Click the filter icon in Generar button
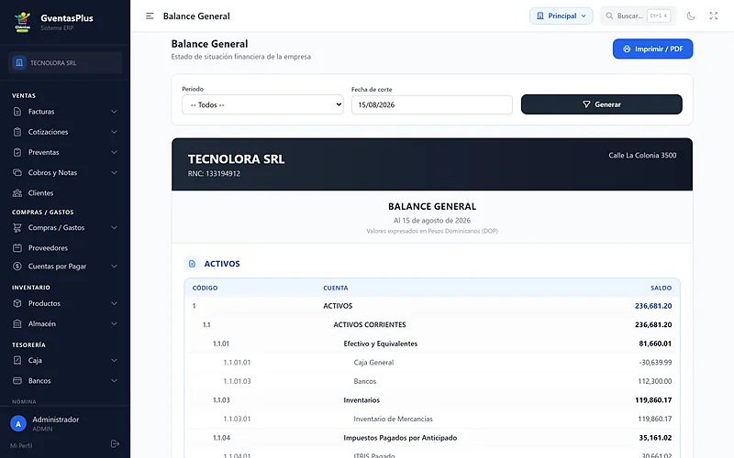 pos(586,104)
